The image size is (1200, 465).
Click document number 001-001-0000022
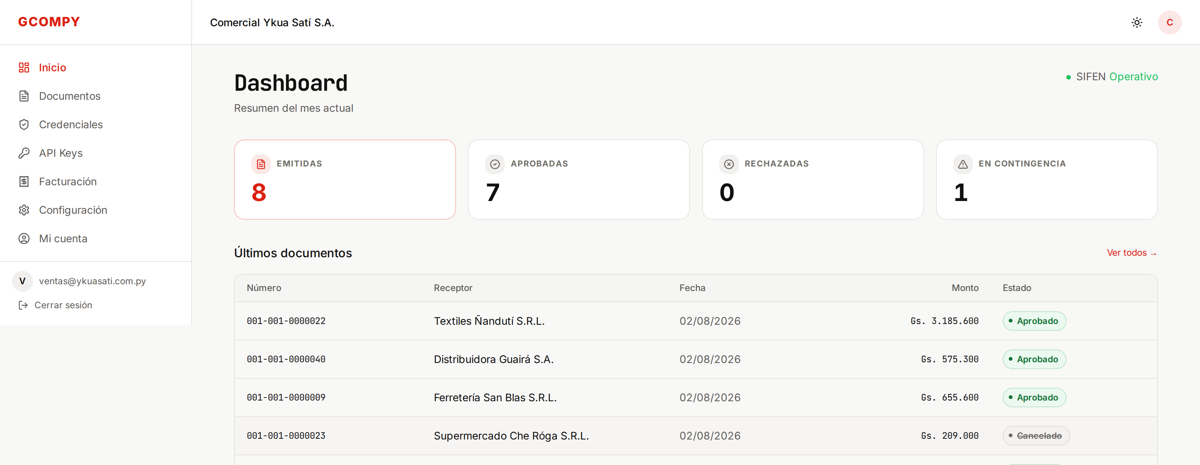(x=286, y=321)
